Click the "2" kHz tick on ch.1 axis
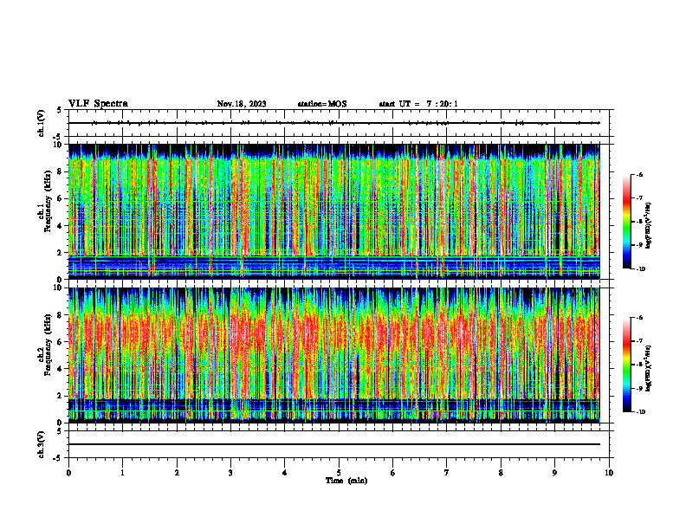The image size is (686, 530). [x=61, y=252]
